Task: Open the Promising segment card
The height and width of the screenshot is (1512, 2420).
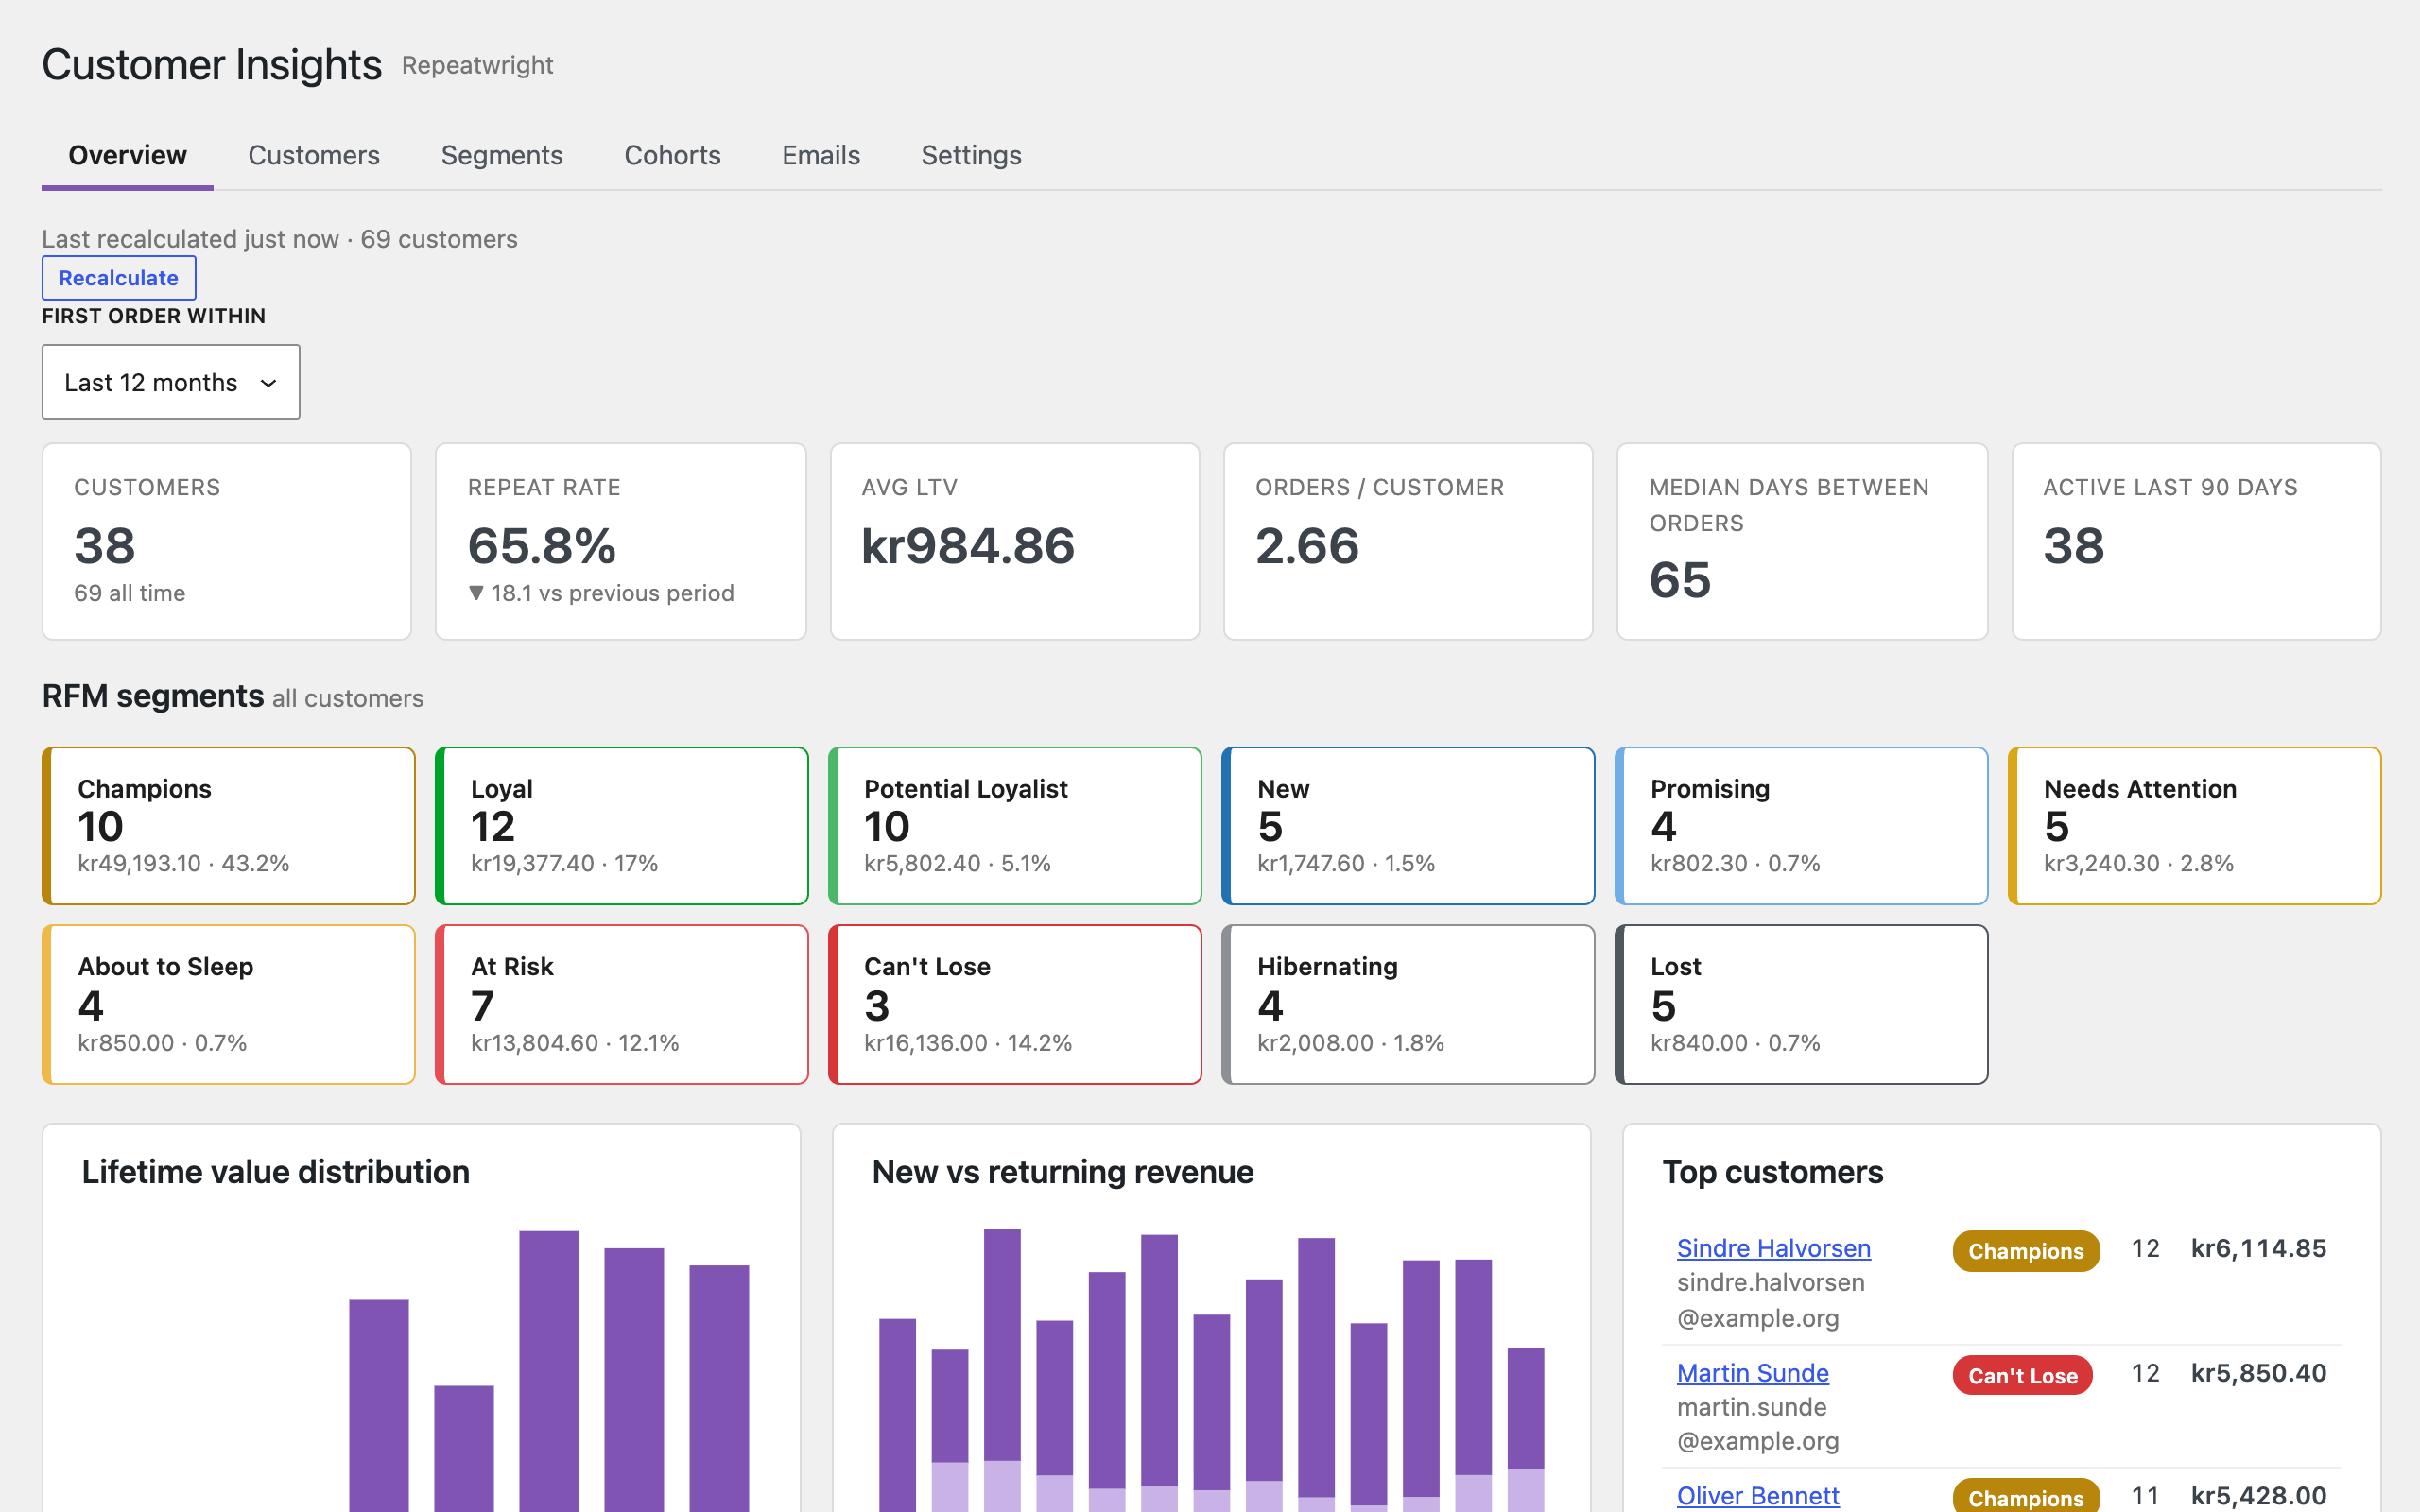Action: (1801, 826)
